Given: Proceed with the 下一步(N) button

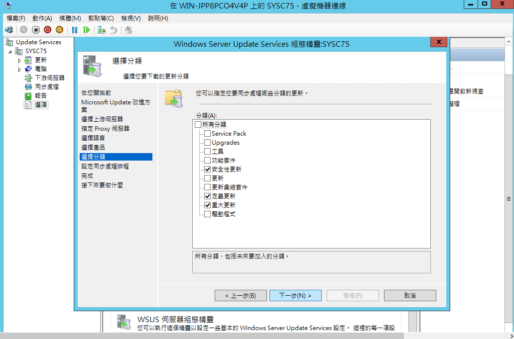Looking at the screenshot, I should click(x=295, y=295).
